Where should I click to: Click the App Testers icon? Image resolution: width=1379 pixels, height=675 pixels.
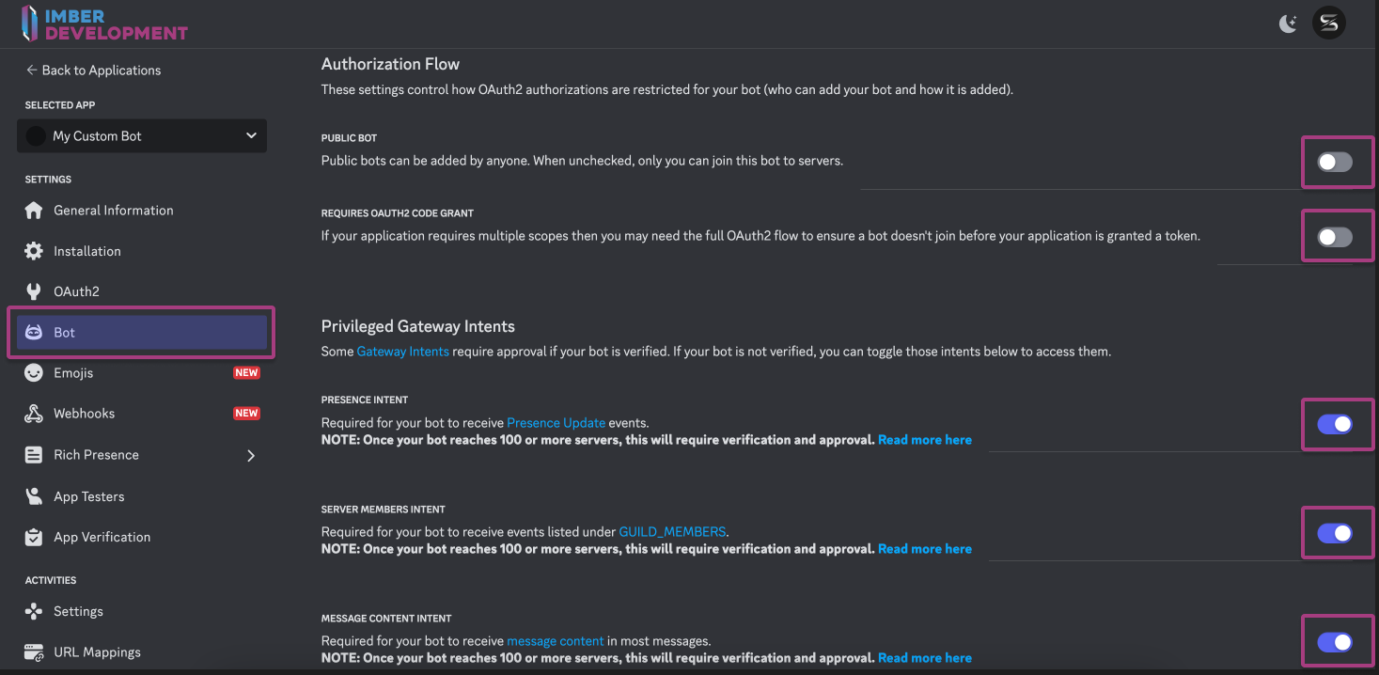[x=34, y=496]
